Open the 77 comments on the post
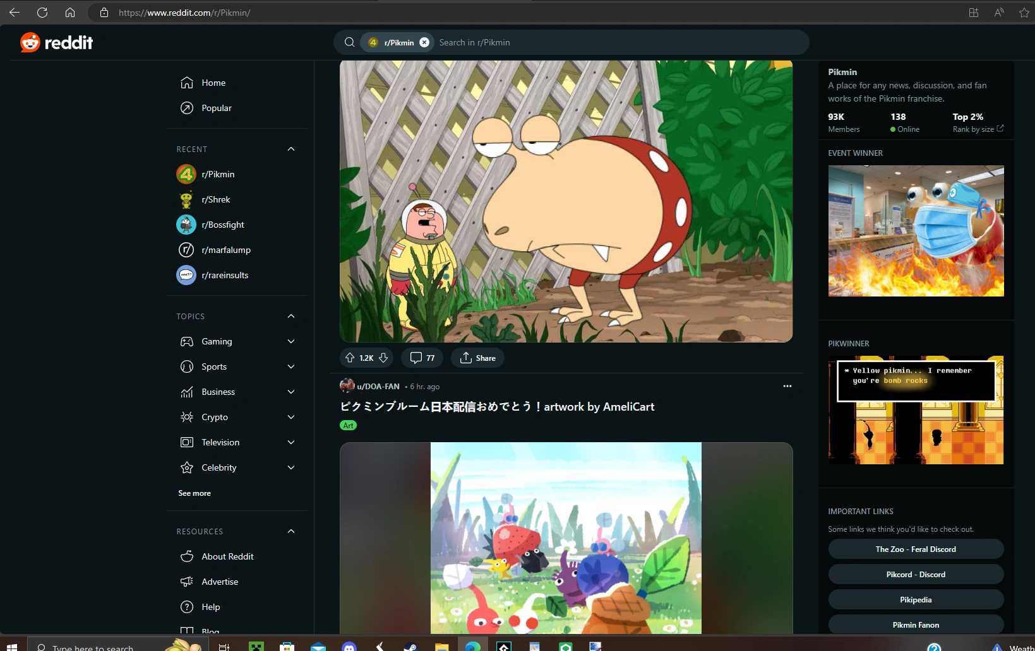This screenshot has height=651, width=1035. click(422, 358)
